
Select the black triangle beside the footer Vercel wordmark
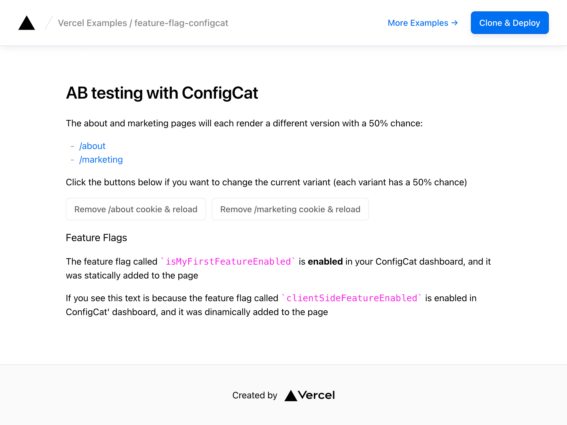point(291,395)
